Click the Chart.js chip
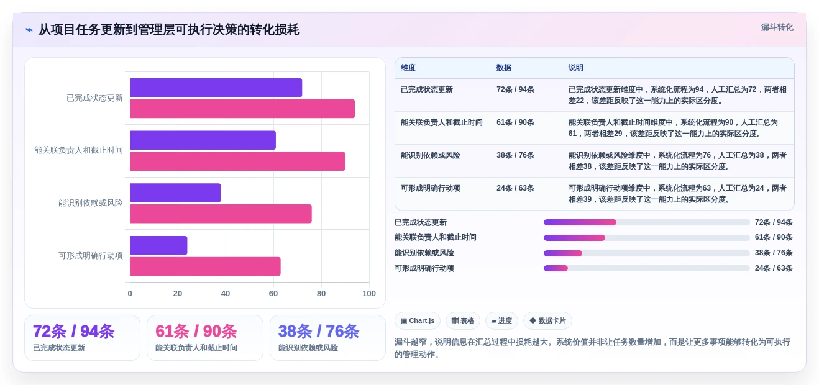 [418, 321]
